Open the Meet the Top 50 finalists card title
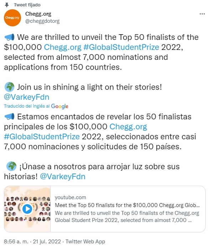The height and width of the screenshot is (248, 211). click(127, 205)
